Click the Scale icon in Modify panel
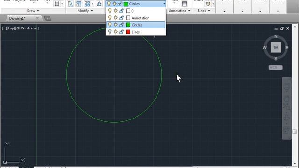The height and width of the screenshot is (168, 299). coord(78,4)
